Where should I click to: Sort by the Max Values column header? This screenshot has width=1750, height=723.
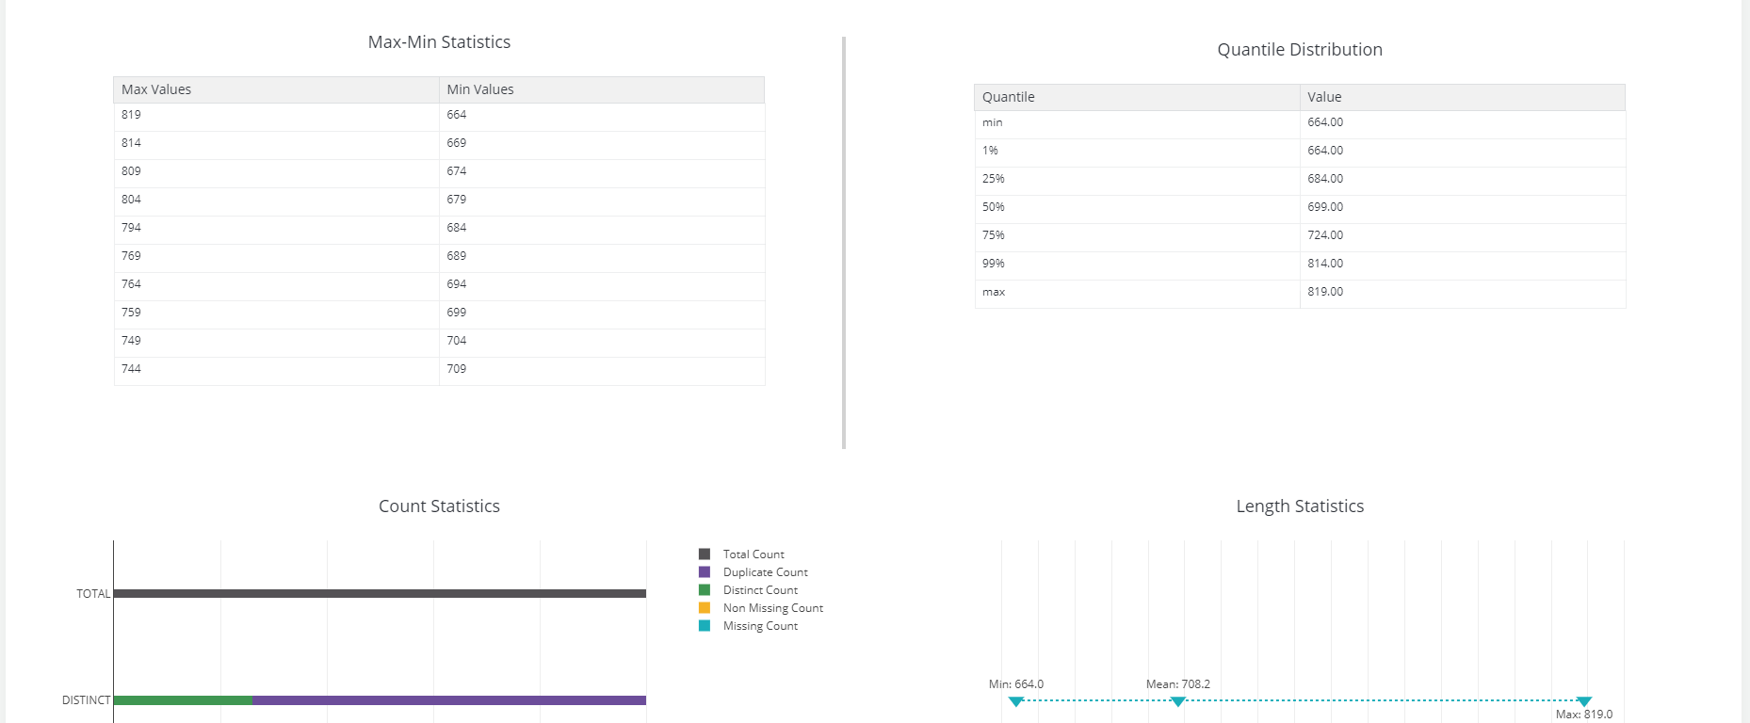156,89
